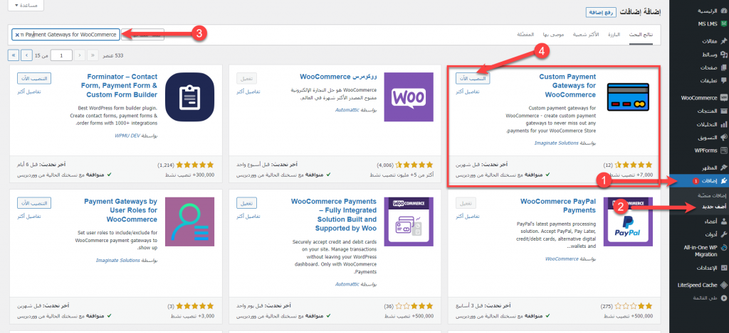729x333 pixels.
Task: Open تفاصيل أكثر for WooCommerce PayPal Payments
Action: click(x=468, y=217)
